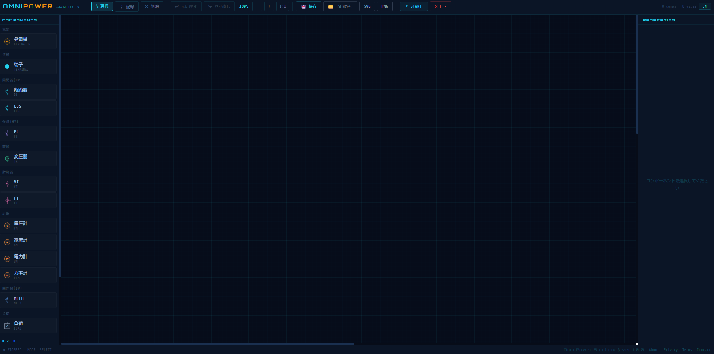Add a load (負荷) component
The image size is (714, 354).
click(x=29, y=325)
